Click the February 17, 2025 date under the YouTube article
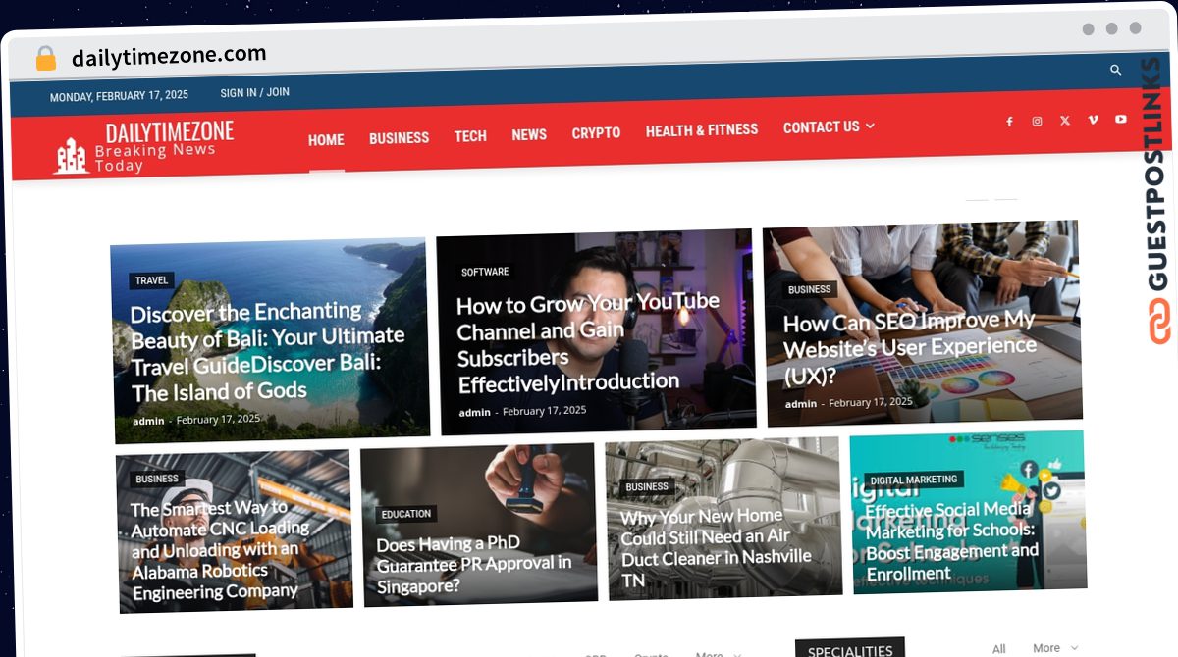 click(545, 411)
